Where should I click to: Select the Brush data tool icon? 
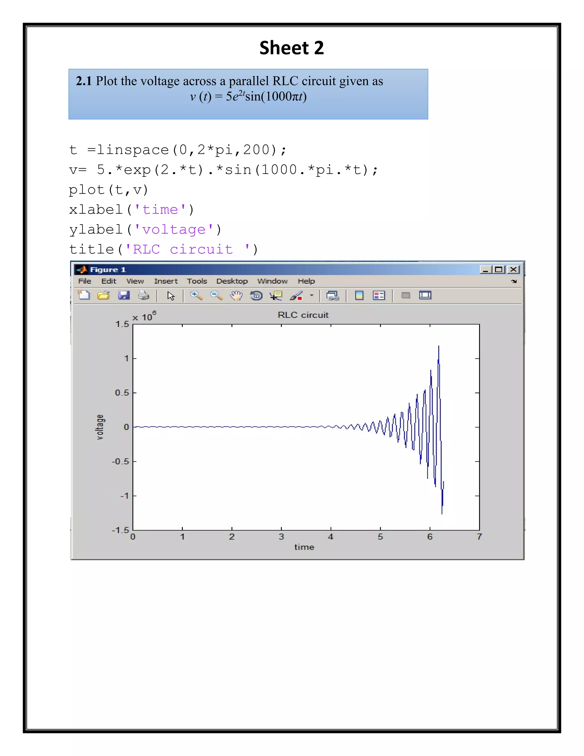point(296,295)
